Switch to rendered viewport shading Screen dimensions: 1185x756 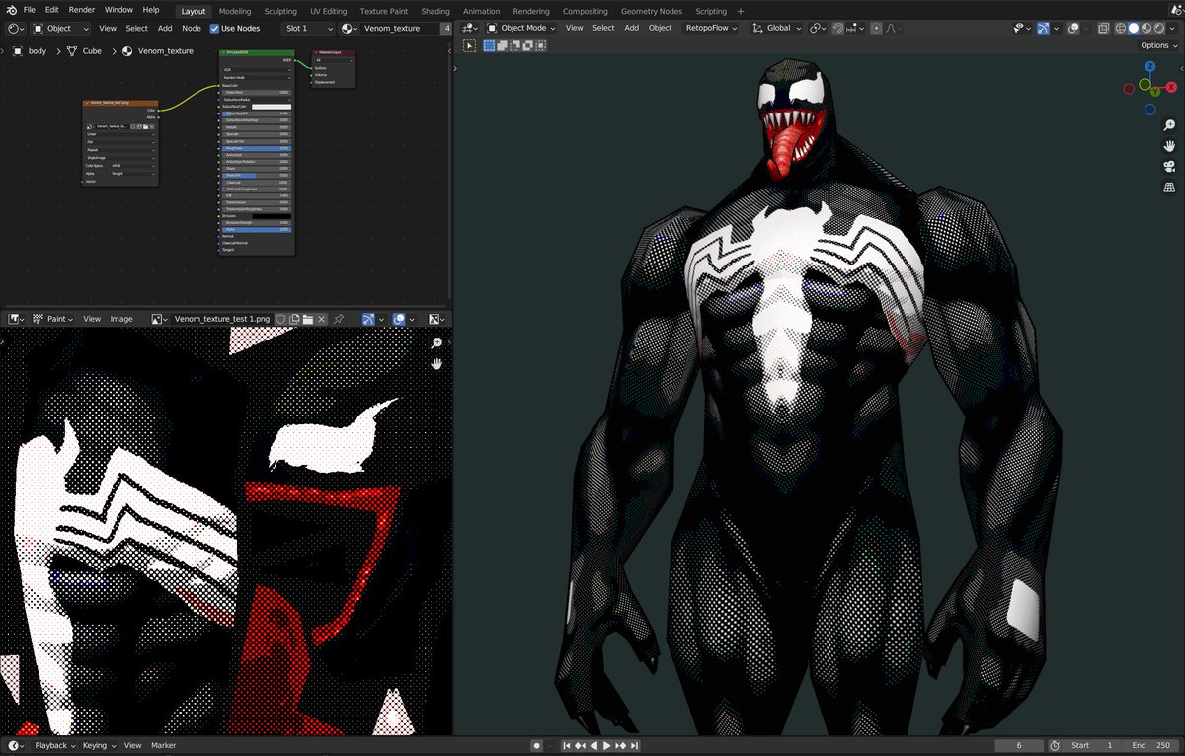1159,28
